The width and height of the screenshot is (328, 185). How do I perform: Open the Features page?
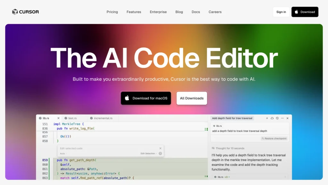(134, 12)
